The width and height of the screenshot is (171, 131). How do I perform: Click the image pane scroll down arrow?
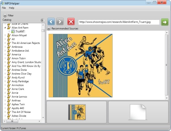click(167, 98)
